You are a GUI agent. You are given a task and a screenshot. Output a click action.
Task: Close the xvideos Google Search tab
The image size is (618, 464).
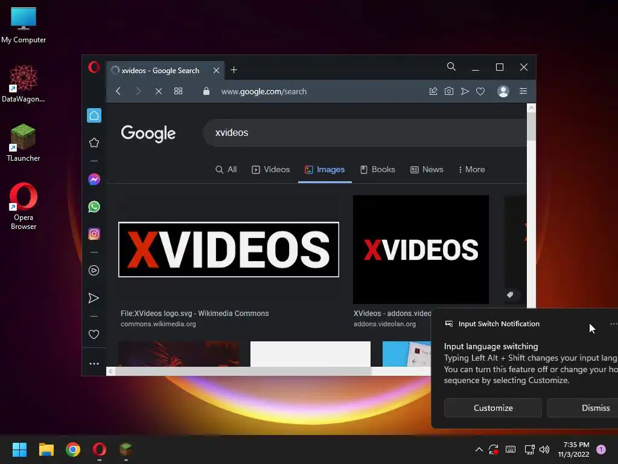[217, 70]
